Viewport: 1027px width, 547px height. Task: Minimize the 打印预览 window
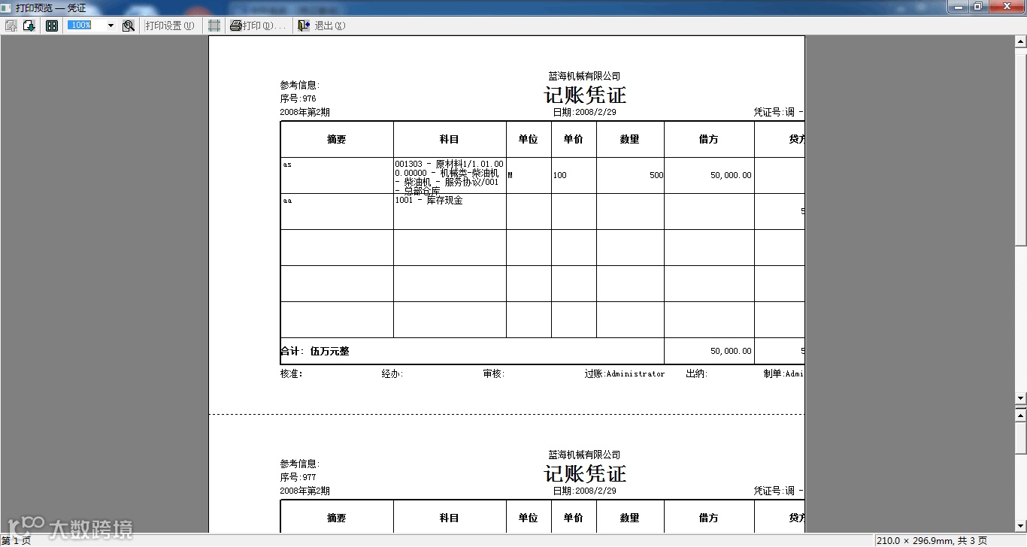pyautogui.click(x=957, y=7)
